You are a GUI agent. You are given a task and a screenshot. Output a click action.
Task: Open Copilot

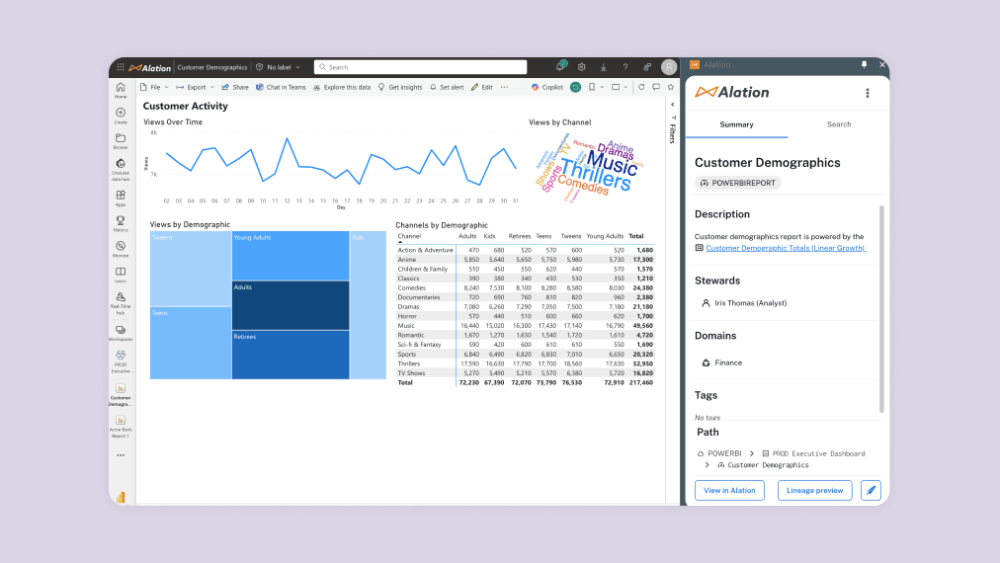[x=547, y=87]
